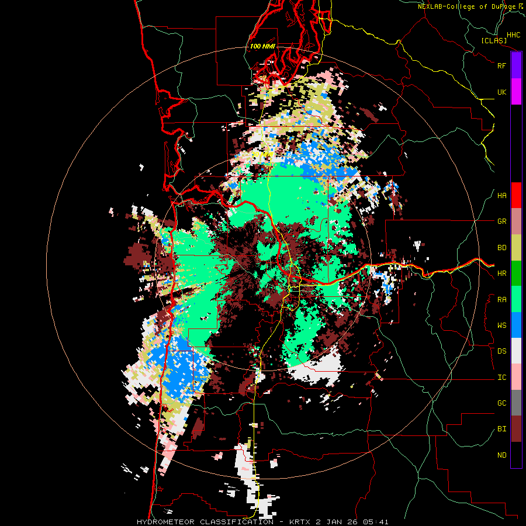Click the brown BI legend swatch
The height and width of the screenshot is (526, 526).
(x=516, y=429)
